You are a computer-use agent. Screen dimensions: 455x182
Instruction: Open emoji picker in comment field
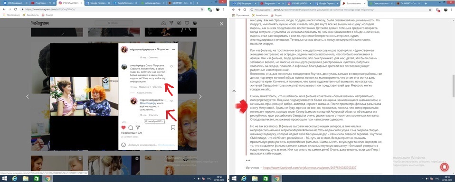click(x=123, y=145)
